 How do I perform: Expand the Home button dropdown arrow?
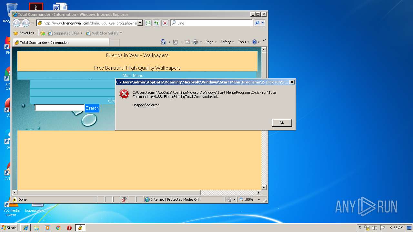point(169,42)
